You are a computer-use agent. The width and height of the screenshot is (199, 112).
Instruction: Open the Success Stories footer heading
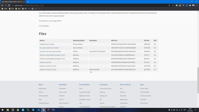(x=125, y=85)
